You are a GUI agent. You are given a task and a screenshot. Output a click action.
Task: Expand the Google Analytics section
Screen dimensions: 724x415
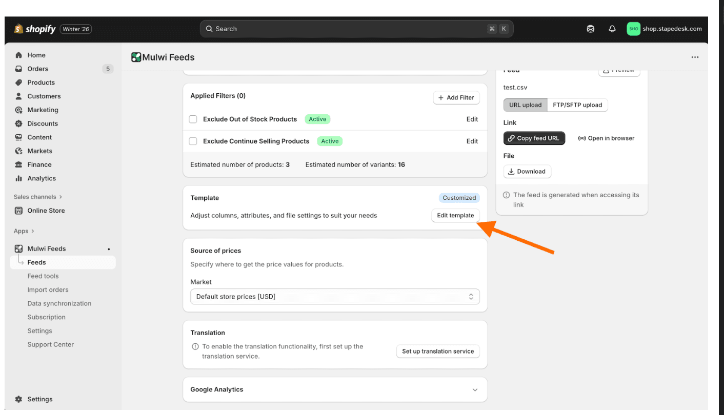click(x=475, y=390)
